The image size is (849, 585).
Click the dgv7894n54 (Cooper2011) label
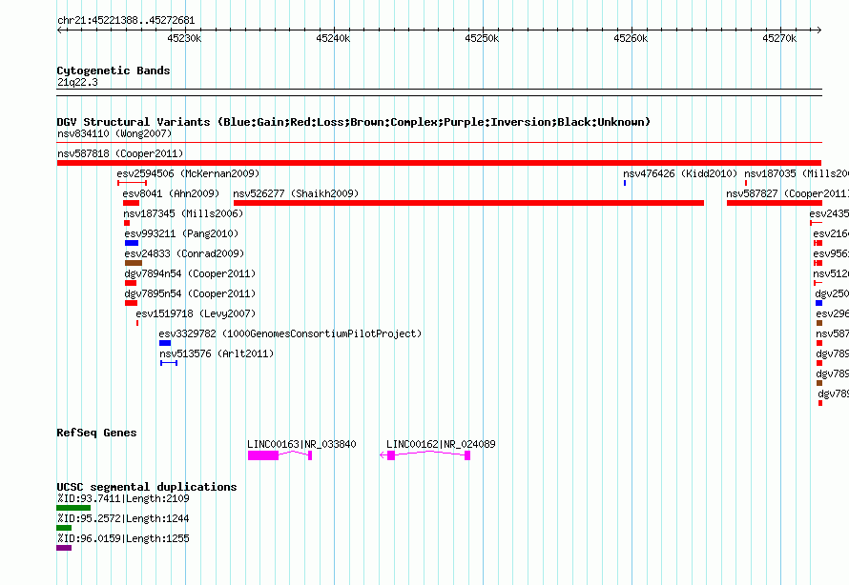click(190, 273)
